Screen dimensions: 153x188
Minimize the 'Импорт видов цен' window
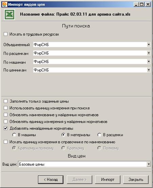pyautogui.click(x=136, y=4)
